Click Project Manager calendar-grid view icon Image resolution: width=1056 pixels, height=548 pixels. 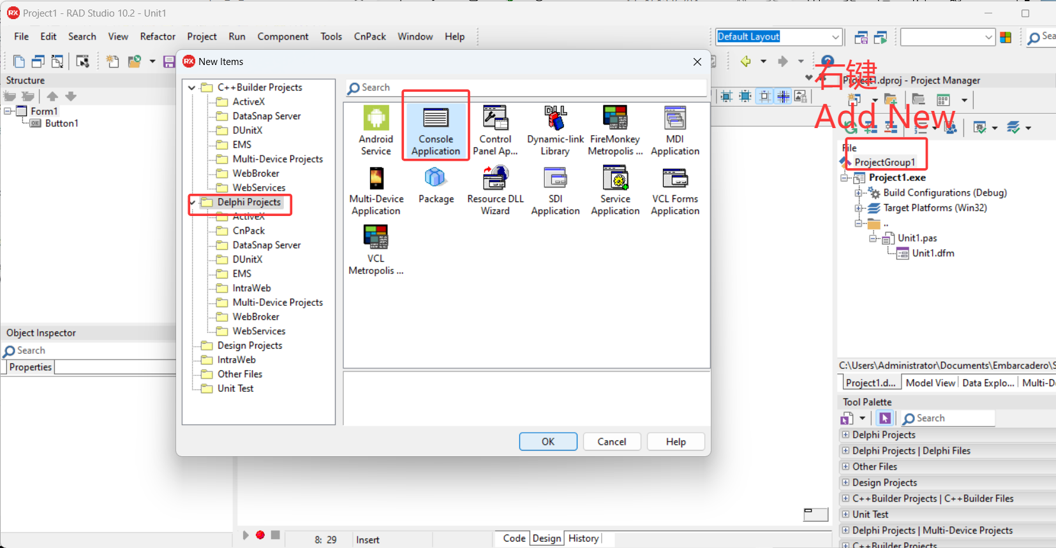click(944, 99)
